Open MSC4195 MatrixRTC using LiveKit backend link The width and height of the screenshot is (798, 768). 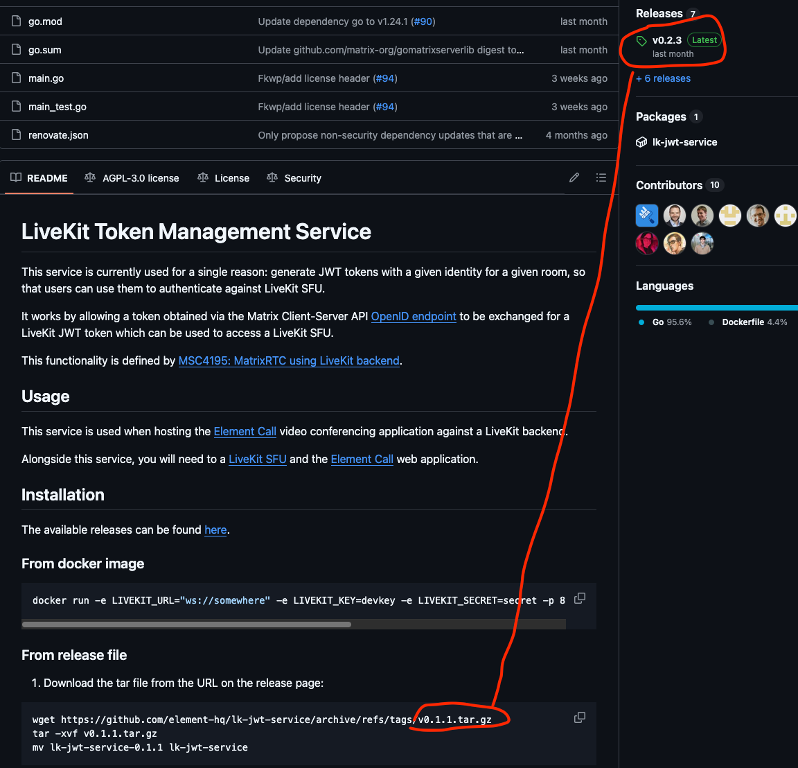click(x=289, y=360)
